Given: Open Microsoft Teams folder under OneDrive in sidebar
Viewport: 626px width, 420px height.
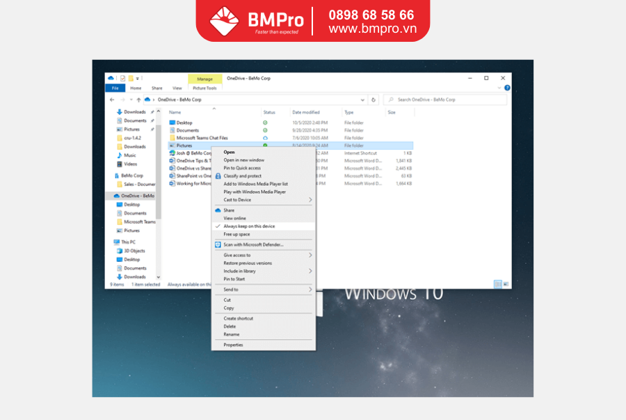Looking at the screenshot, I should point(139,221).
